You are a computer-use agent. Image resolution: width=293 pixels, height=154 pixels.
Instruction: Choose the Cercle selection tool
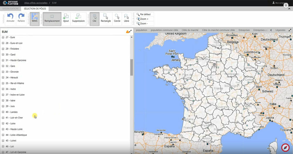pos(117,19)
